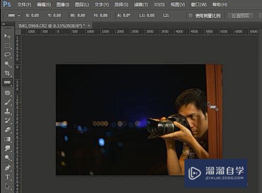Click the H: 0.00 readout

[x=101, y=15]
